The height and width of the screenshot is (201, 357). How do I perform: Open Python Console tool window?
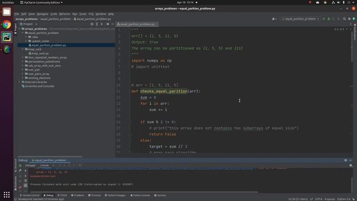(140, 195)
